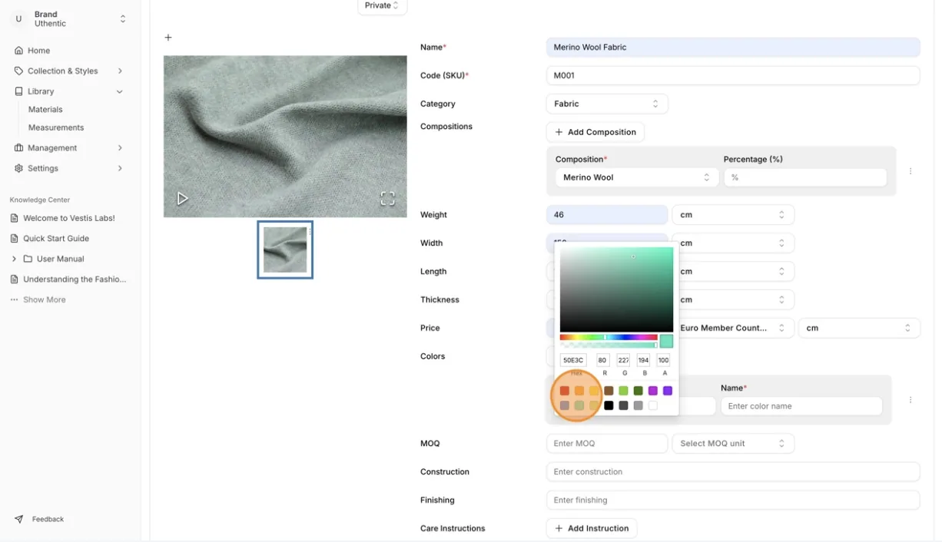Click the alpha transparency slider
Viewport: 942px width, 542px height.
point(609,345)
